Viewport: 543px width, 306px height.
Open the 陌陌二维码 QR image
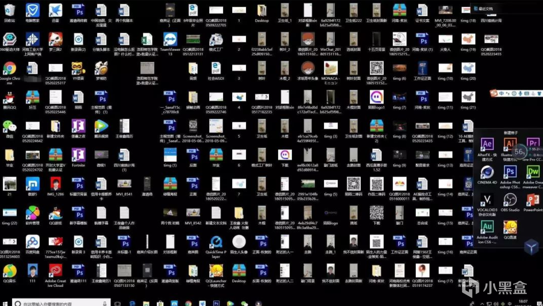click(353, 187)
